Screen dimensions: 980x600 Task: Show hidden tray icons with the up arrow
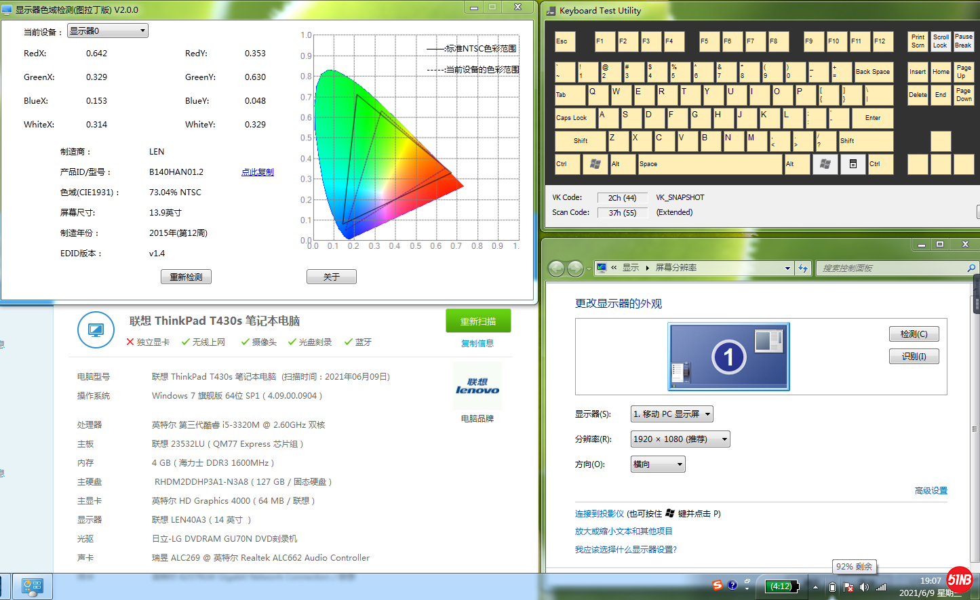click(x=815, y=587)
